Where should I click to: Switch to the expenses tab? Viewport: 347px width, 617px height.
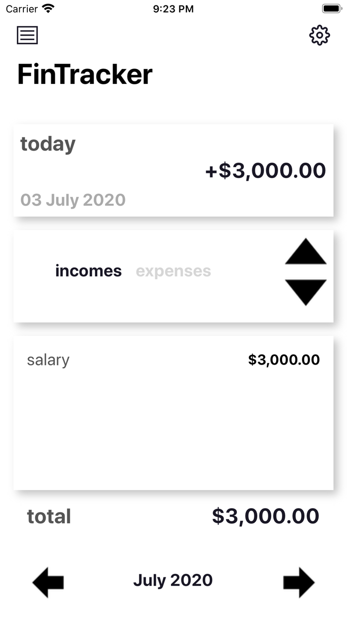coord(173,271)
